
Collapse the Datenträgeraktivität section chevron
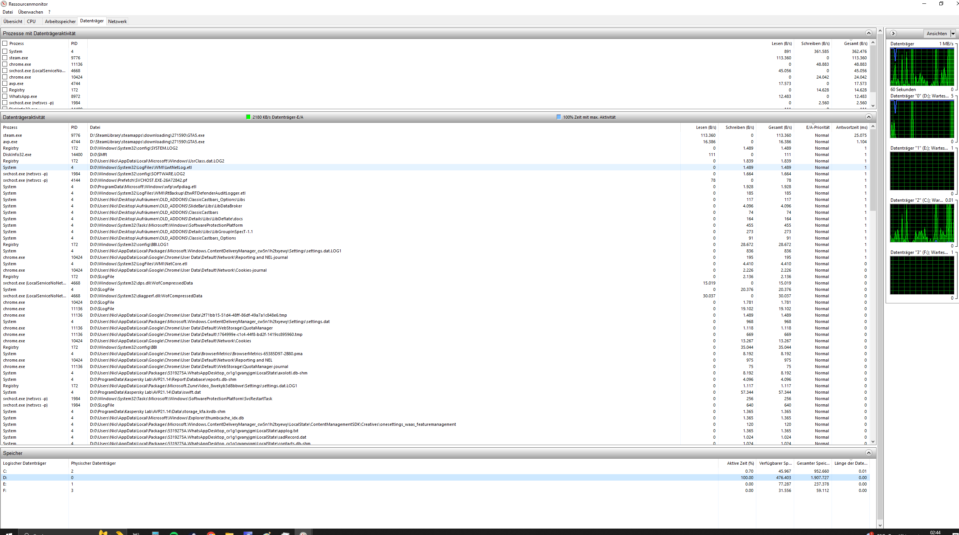(869, 117)
